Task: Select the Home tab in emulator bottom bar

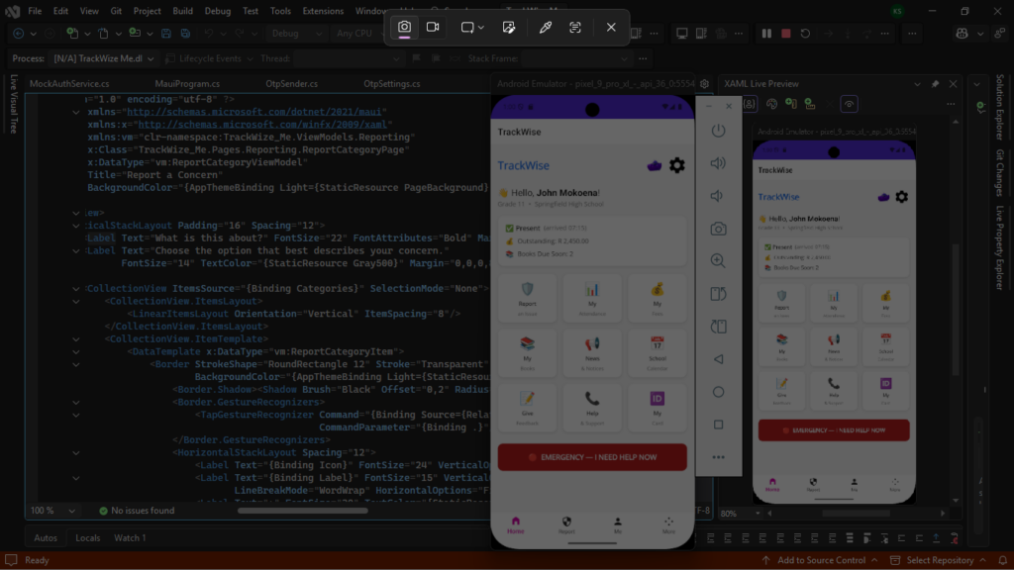Action: (x=515, y=525)
